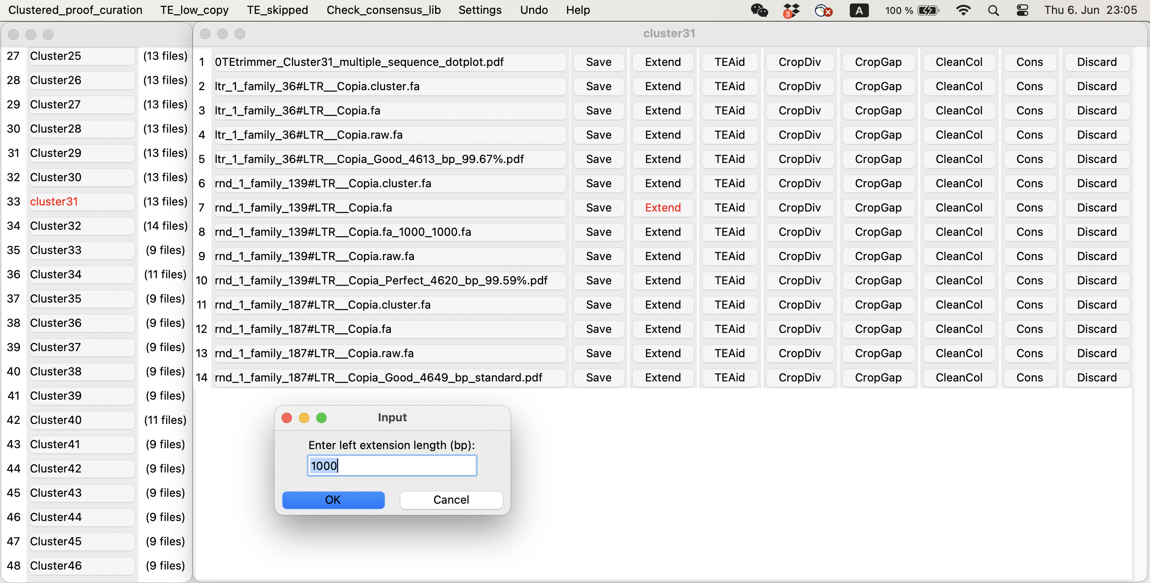Click TEAid for rnd_1_family_139#LTR__Copia.raw.fa
Viewport: 1150px width, 583px height.
[x=729, y=256]
